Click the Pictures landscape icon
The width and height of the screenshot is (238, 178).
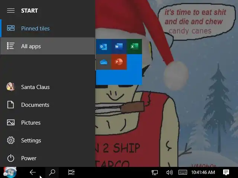(x=11, y=122)
